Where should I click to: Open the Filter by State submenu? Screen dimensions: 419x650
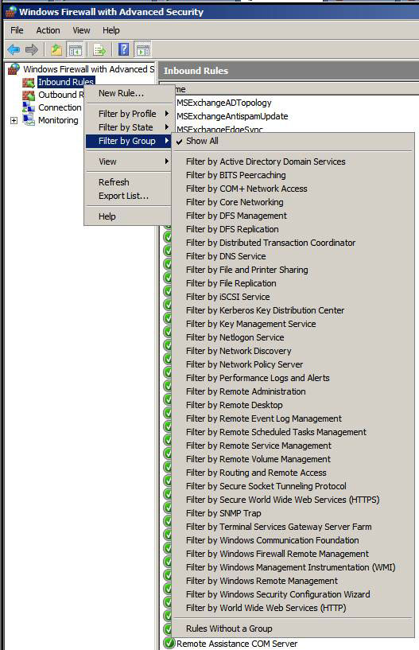(x=129, y=127)
